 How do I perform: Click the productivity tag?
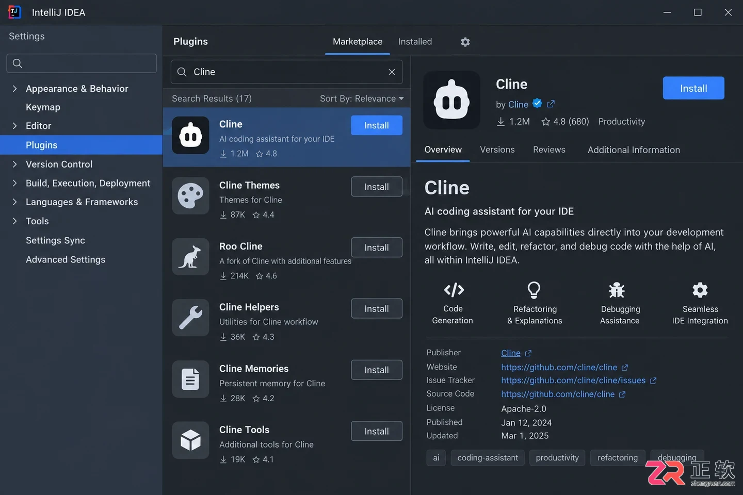(557, 458)
